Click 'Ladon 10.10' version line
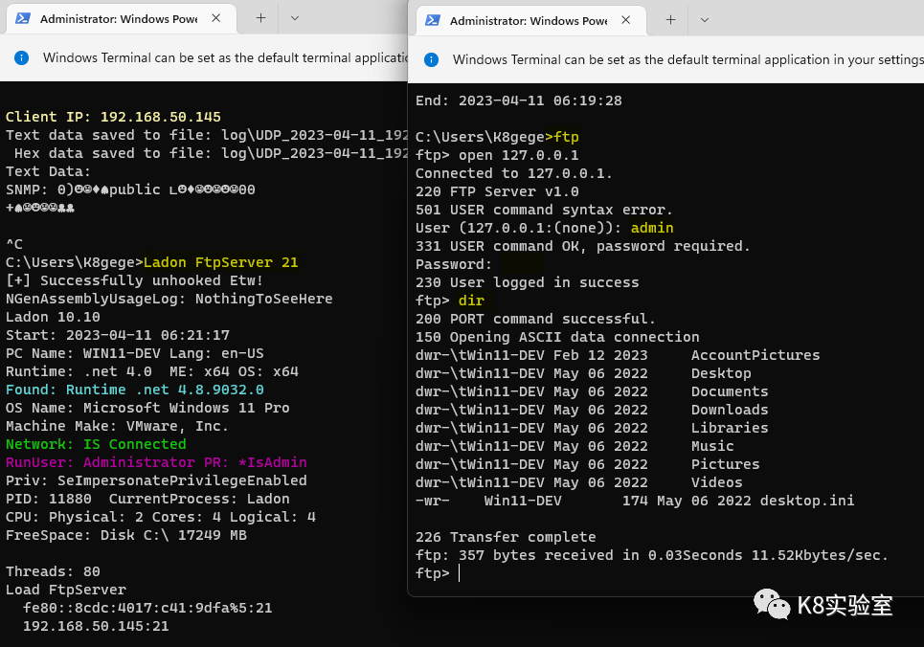Viewport: 924px width, 647px height. 53,317
